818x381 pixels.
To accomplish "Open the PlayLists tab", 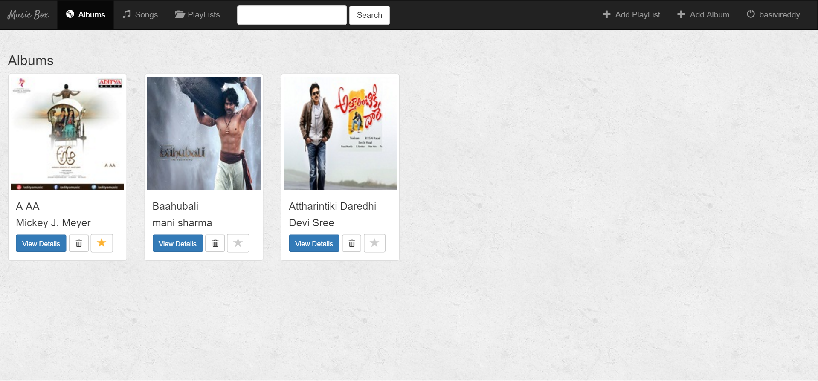I will coord(197,15).
